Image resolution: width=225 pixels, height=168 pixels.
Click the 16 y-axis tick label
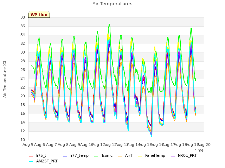22,113
